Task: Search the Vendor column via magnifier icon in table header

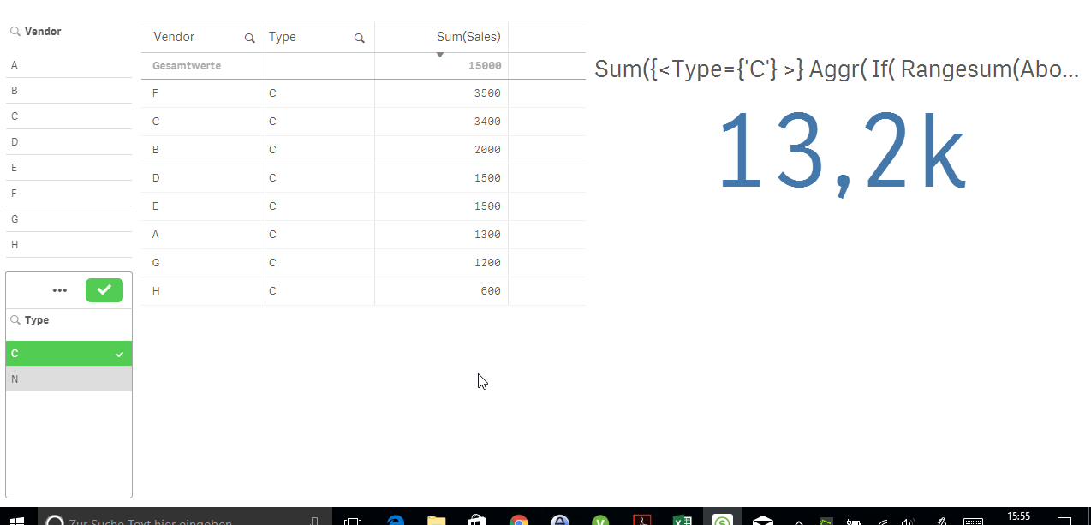Action: [249, 38]
